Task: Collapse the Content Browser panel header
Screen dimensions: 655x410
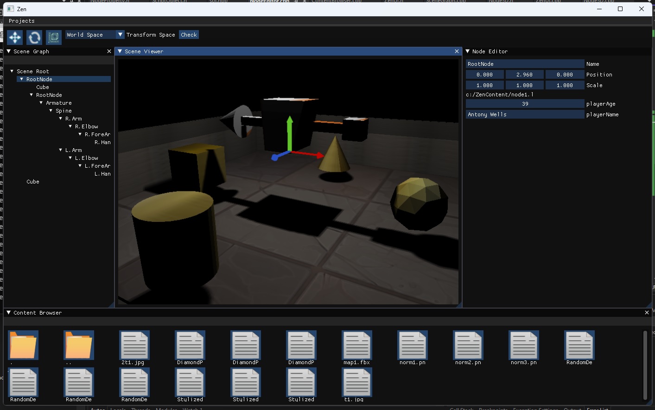Action: 8,313
